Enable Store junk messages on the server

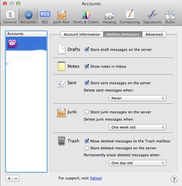87,112
